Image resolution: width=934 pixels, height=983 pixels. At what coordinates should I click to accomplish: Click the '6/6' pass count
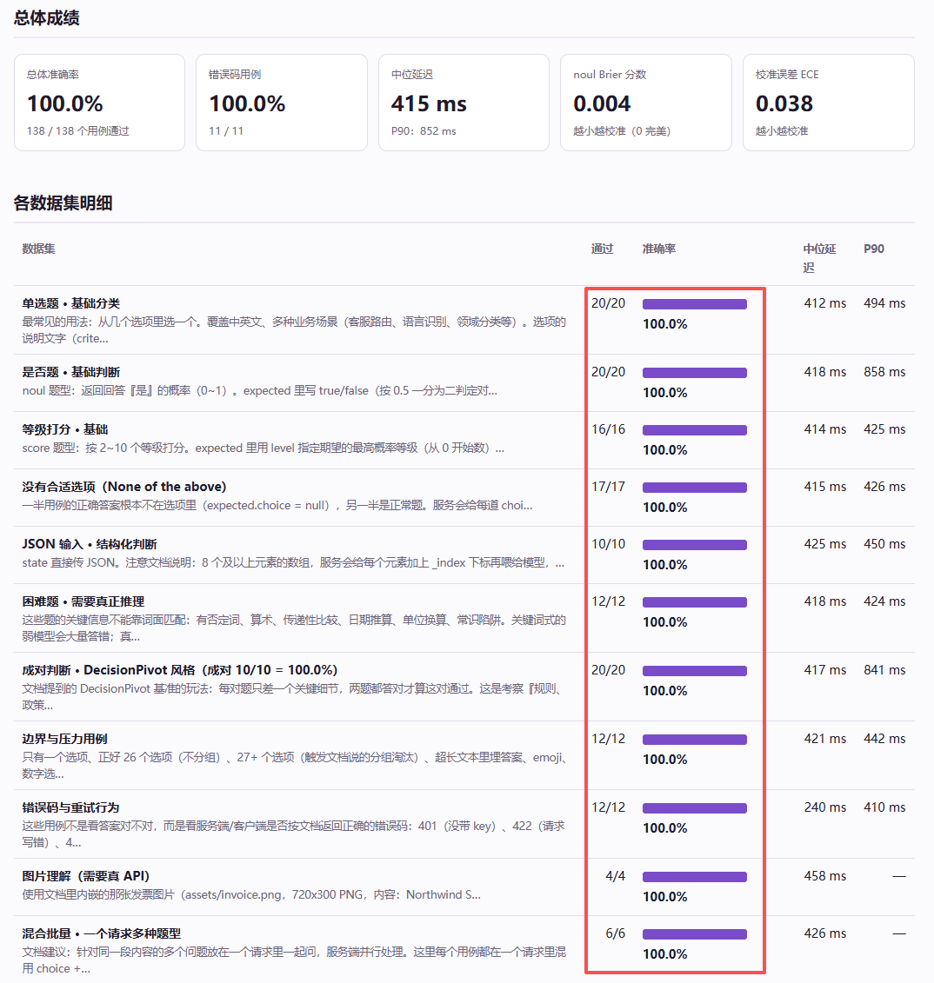[616, 933]
